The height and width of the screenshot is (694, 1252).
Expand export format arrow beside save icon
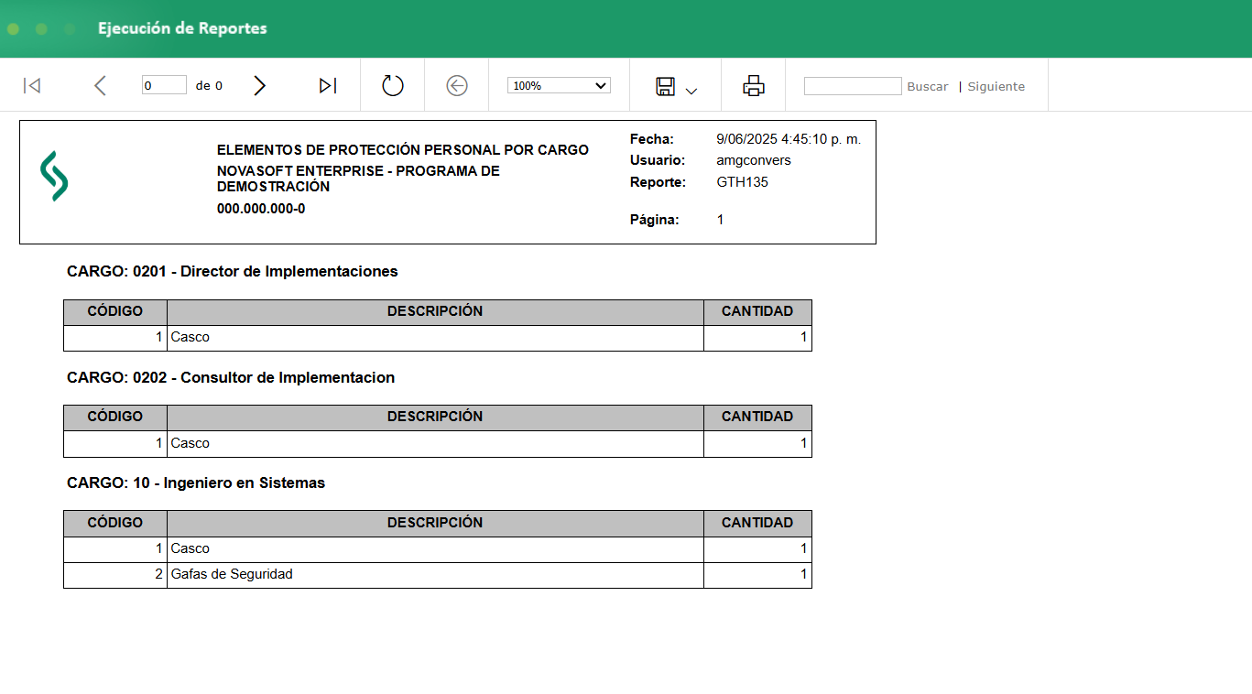click(x=691, y=91)
